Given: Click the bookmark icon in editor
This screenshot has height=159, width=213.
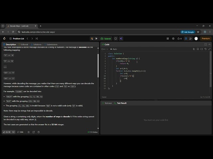Looking at the screenshot, I should tap(198, 49).
